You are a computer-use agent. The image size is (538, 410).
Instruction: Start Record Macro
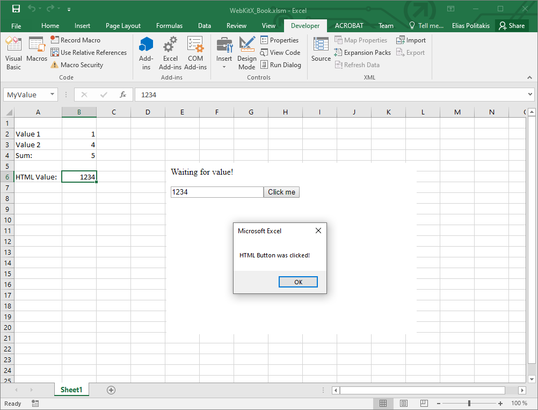click(76, 40)
